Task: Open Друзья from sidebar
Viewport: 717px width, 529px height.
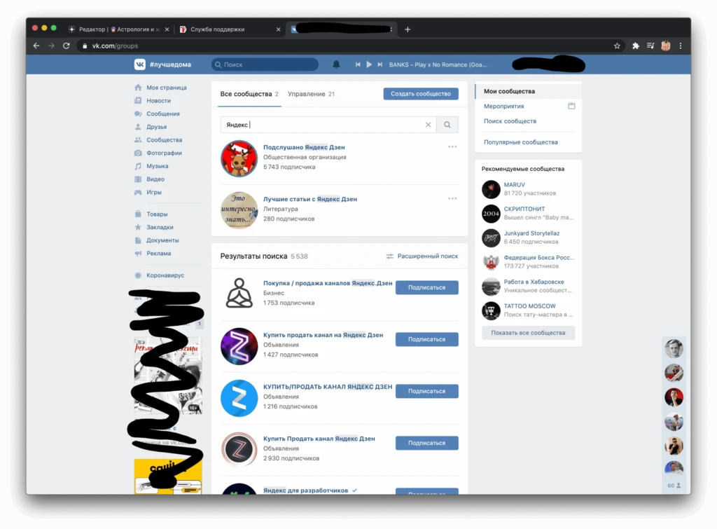Action: click(156, 127)
